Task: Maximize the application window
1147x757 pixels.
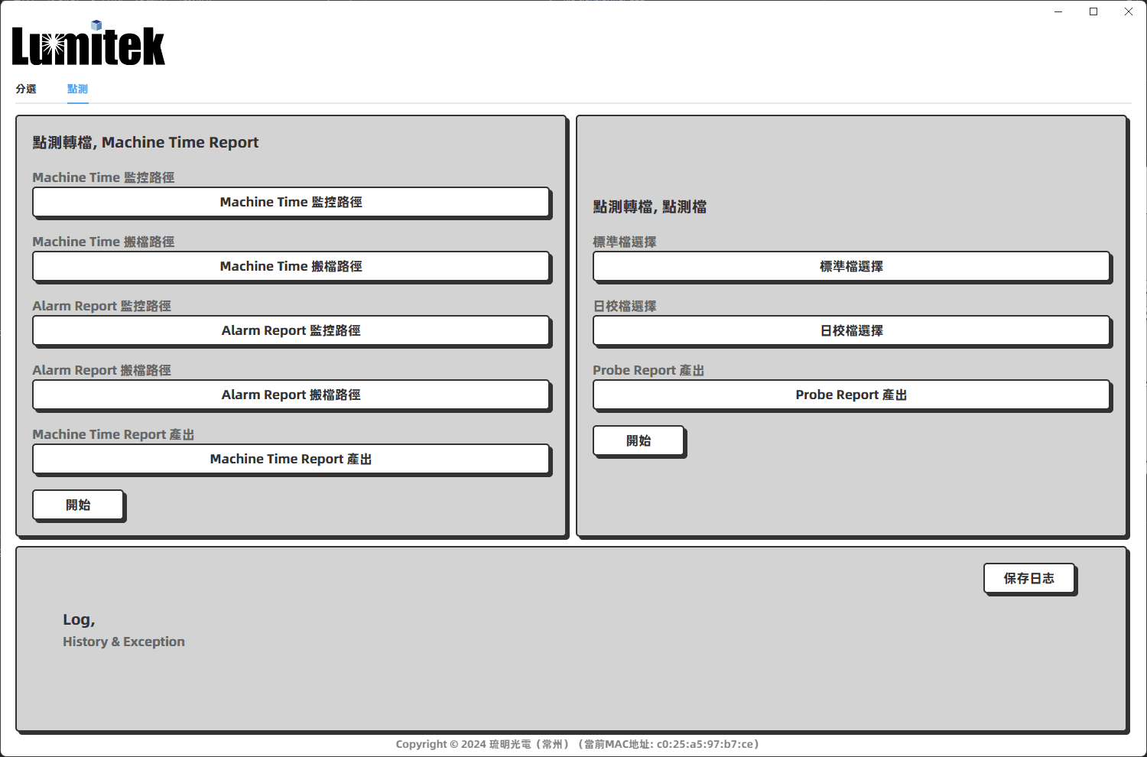Action: click(1093, 11)
